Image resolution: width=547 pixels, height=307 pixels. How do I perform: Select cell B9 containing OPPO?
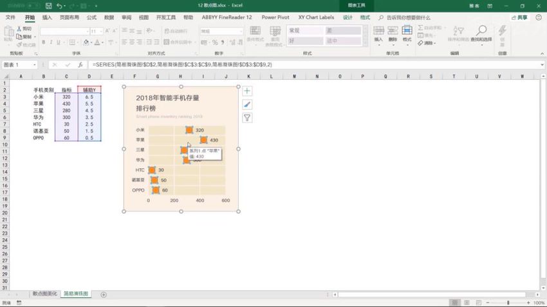pyautogui.click(x=44, y=138)
